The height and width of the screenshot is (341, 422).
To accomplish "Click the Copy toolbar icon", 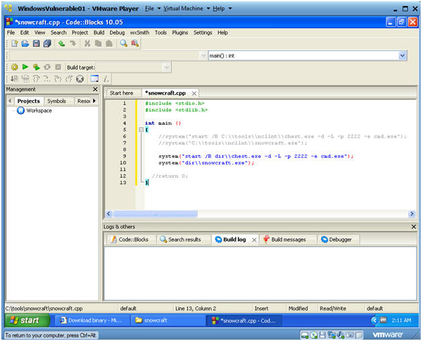I will 98,44.
